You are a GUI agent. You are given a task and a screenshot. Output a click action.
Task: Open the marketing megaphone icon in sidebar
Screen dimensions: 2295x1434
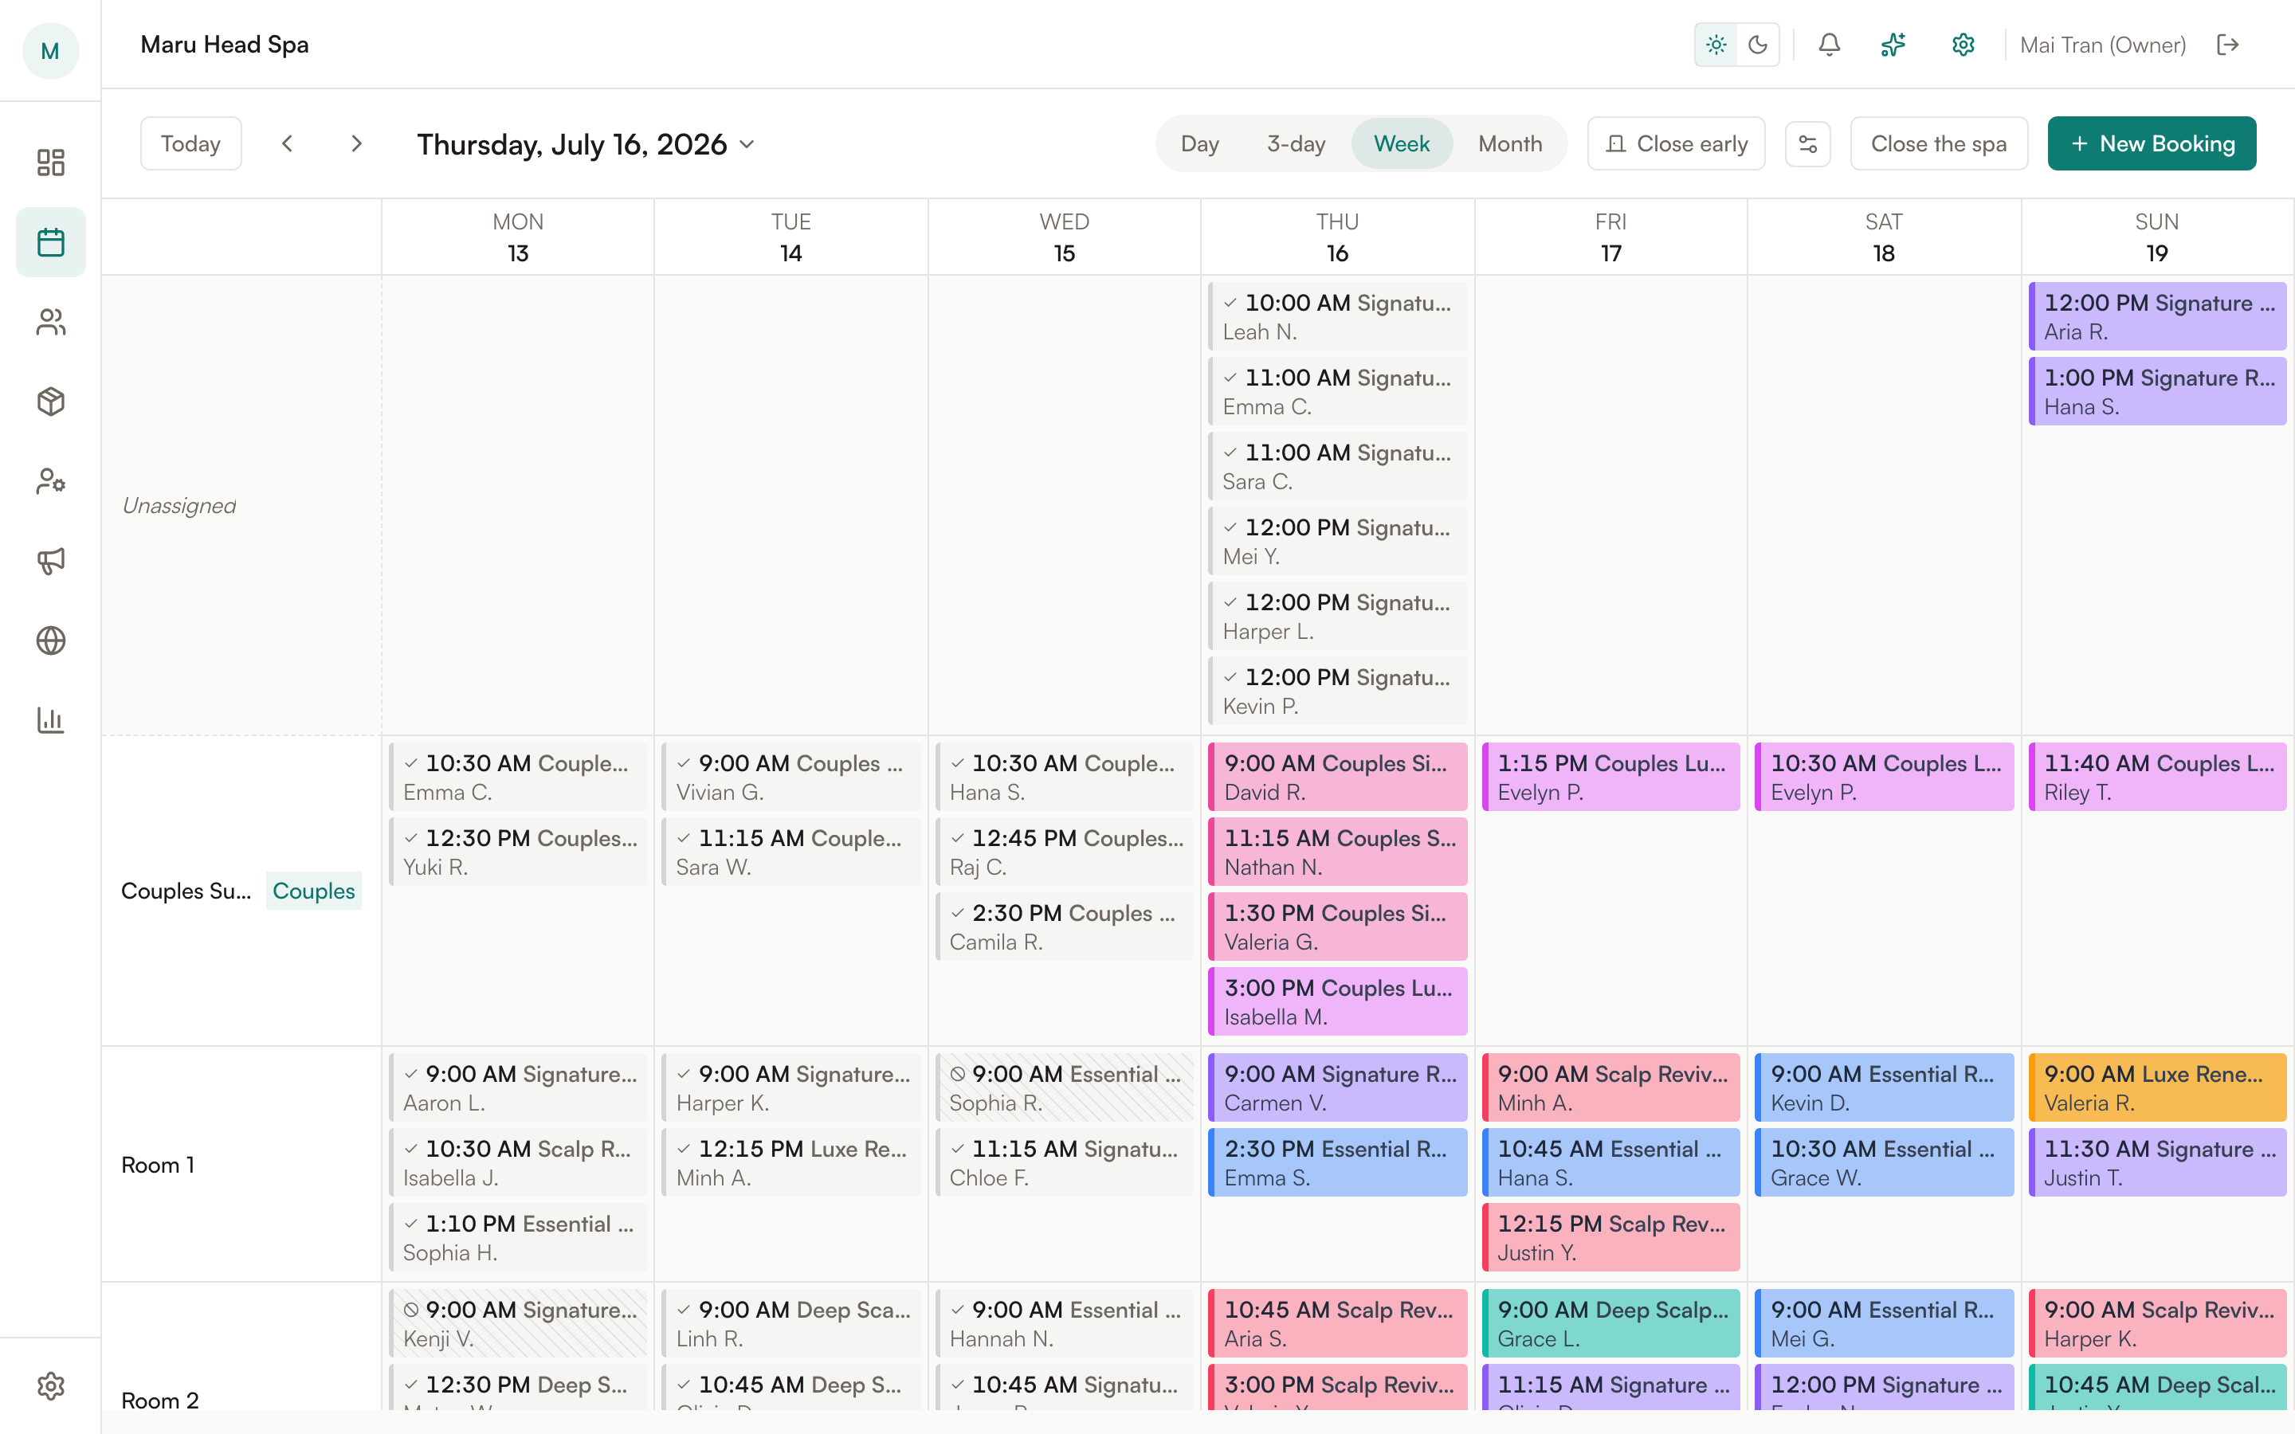tap(50, 561)
